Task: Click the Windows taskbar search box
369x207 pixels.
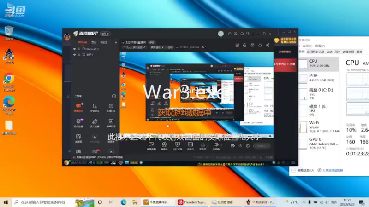Action: (53, 202)
